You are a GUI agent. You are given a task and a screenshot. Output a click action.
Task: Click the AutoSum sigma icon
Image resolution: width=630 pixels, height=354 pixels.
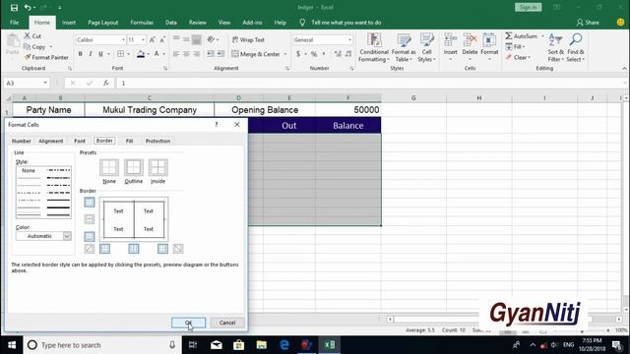(509, 36)
